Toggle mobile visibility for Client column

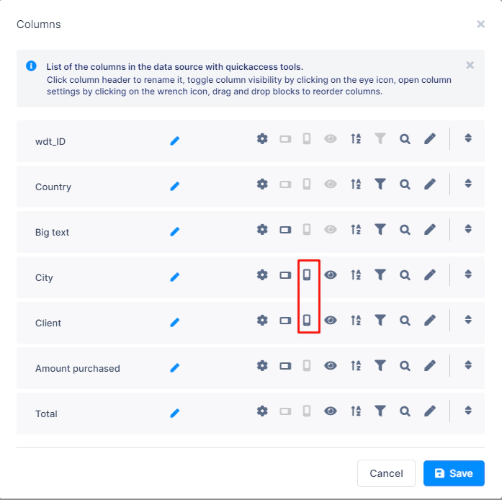click(x=307, y=320)
